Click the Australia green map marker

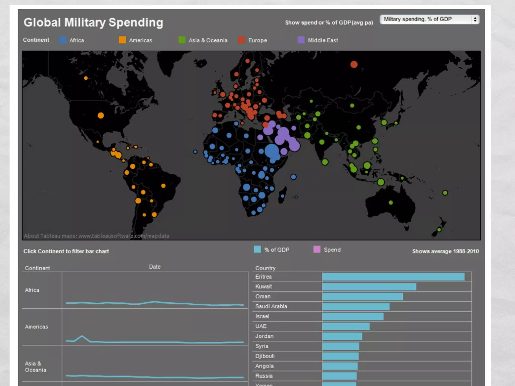(391, 203)
